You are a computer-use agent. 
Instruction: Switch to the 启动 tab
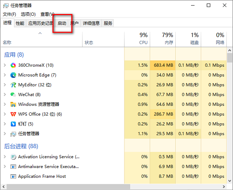[62, 23]
